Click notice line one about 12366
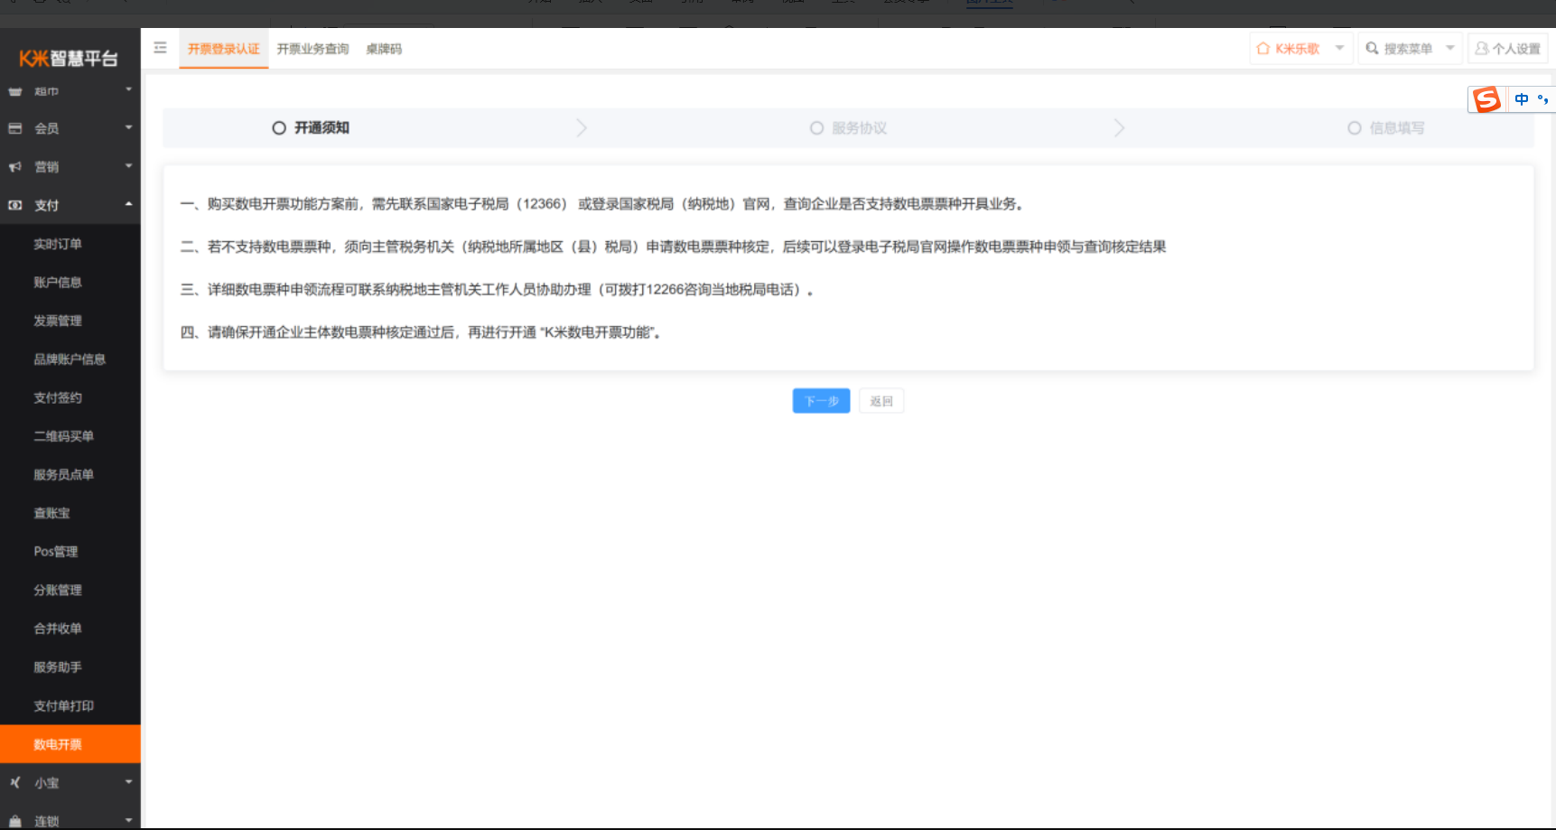 click(x=601, y=204)
